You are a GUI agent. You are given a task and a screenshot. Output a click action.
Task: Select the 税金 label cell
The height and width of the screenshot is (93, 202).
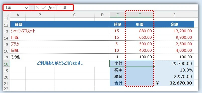(x=132, y=76)
